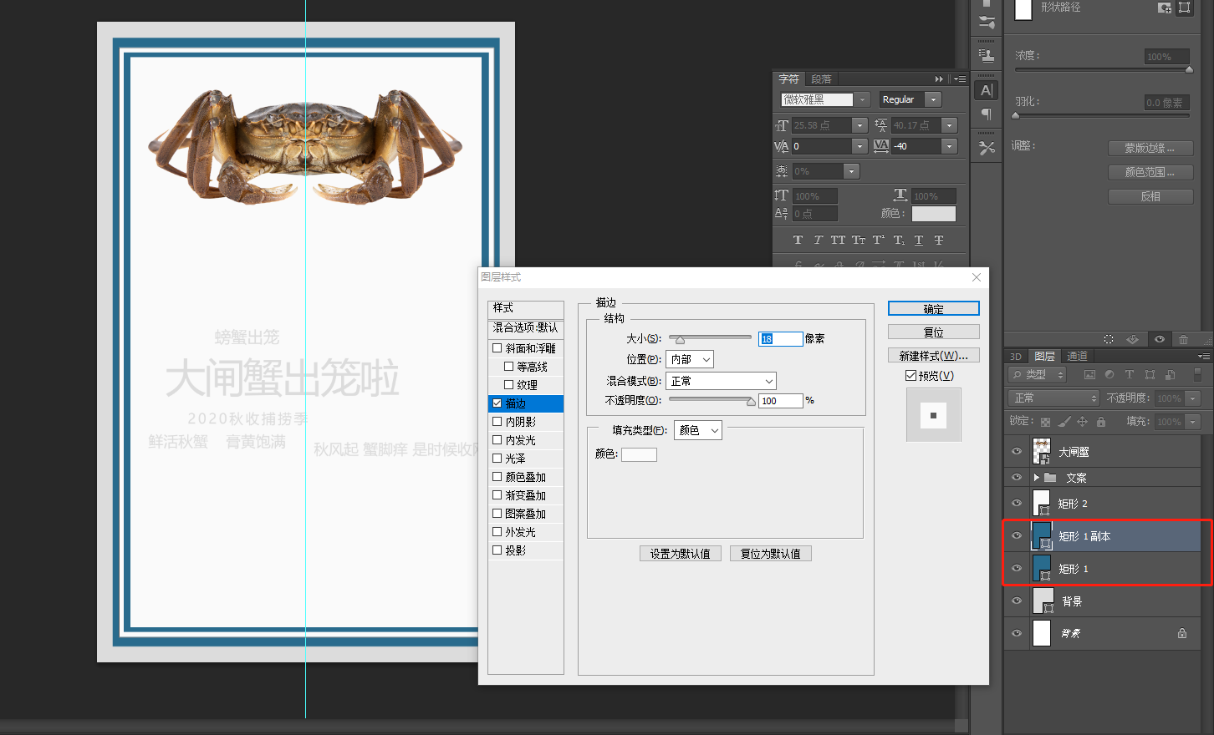The width and height of the screenshot is (1214, 735).
Task: Enable the 内阴影 checkbox
Action: [497, 422]
